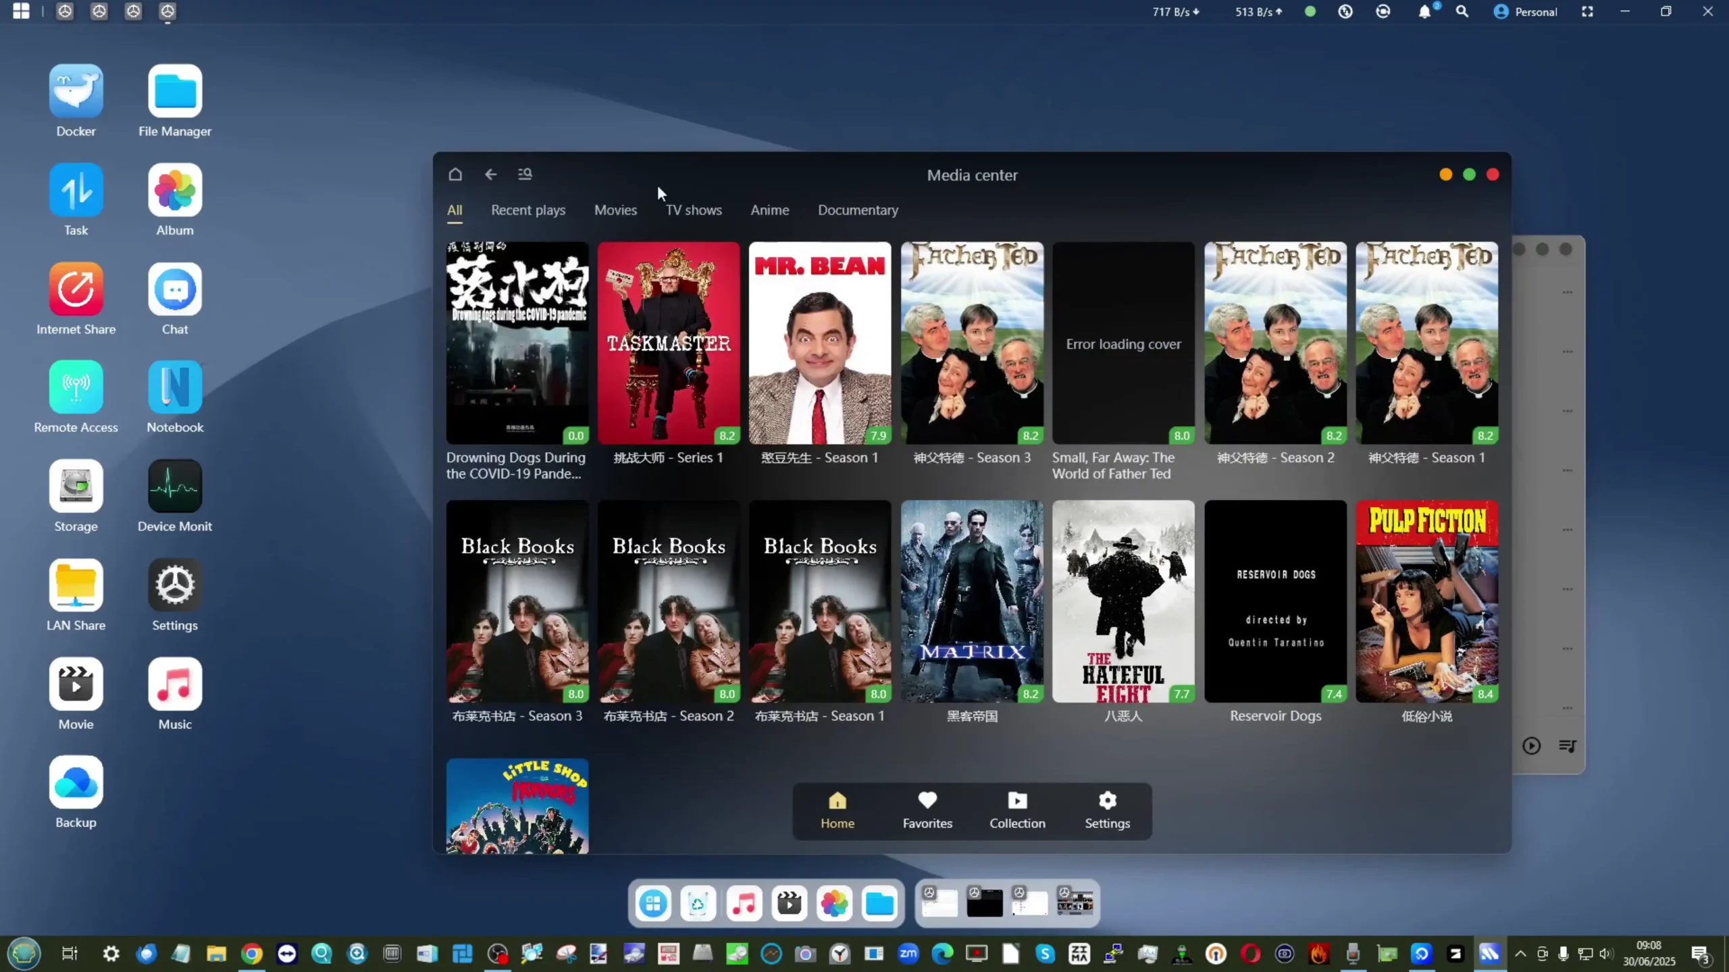
Task: Open the Mr. Bean Season 1 cover
Action: point(820,343)
